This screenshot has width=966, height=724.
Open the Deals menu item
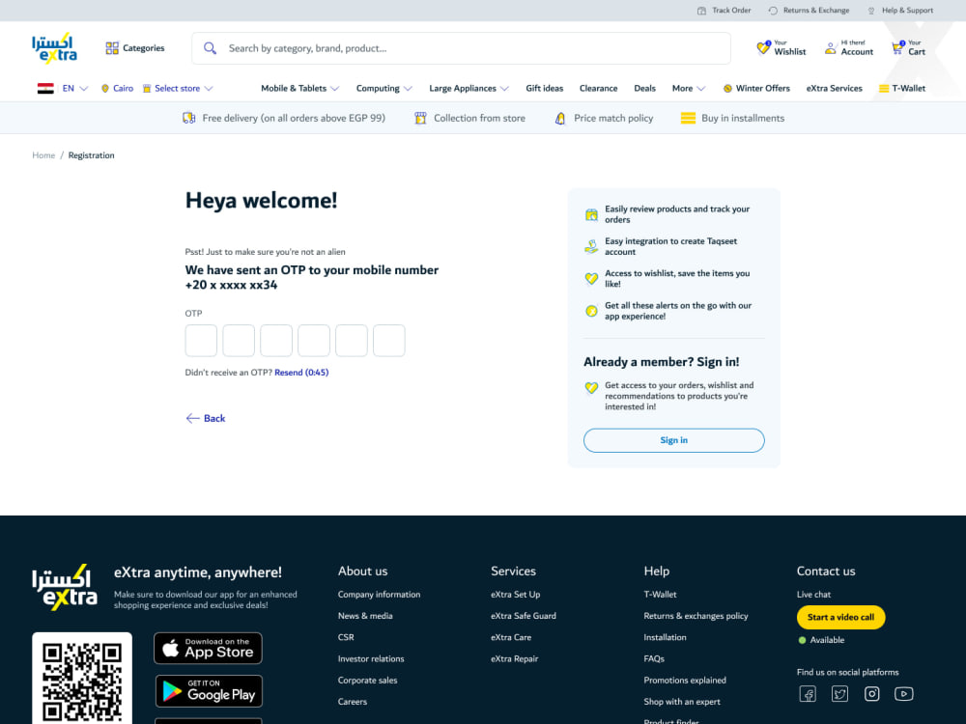click(x=644, y=89)
